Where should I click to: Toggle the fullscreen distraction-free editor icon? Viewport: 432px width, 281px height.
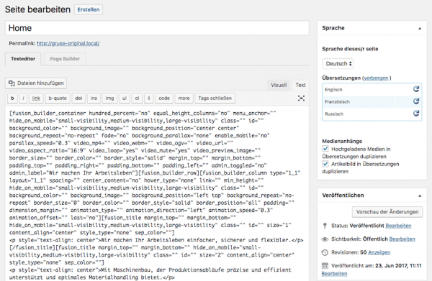coord(301,98)
